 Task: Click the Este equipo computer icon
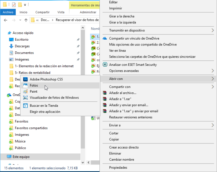(x=9, y=157)
